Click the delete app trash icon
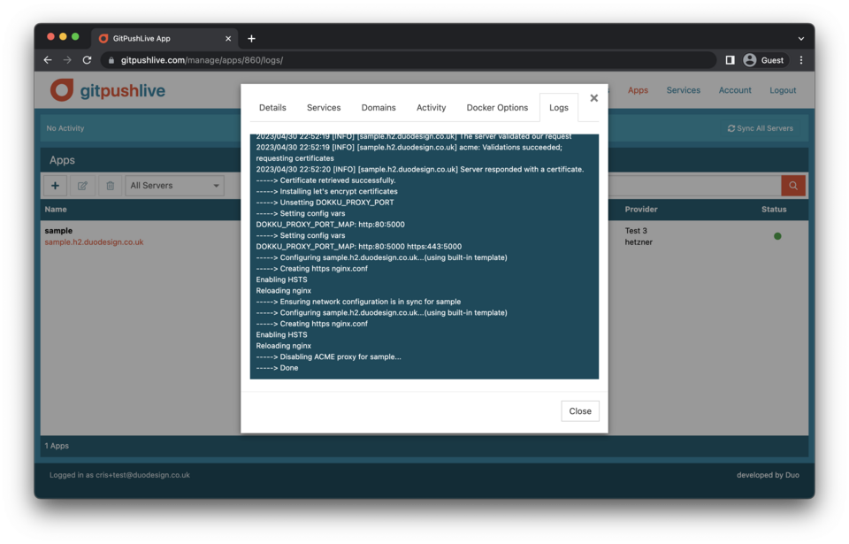This screenshot has width=849, height=544. (x=110, y=185)
